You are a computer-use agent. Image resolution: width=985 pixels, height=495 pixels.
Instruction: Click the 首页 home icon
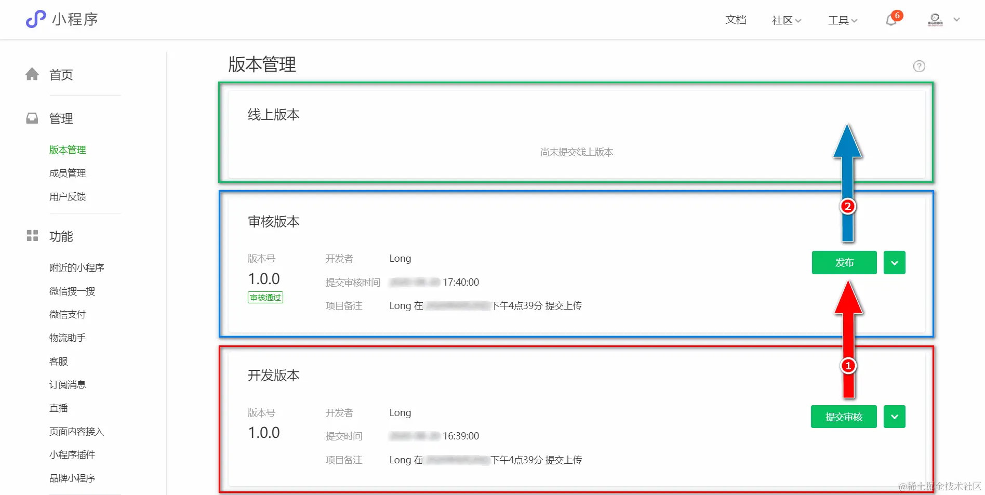[32, 74]
